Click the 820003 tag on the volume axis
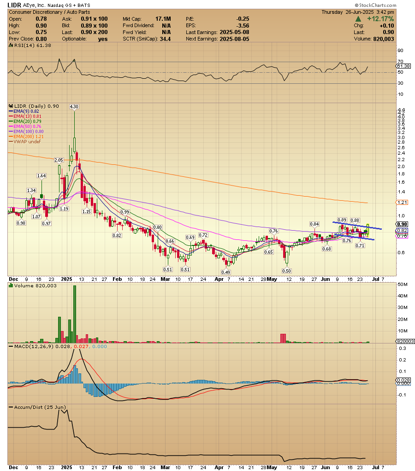Screen dimensions: 415x471 click(x=405, y=342)
